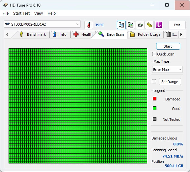The height and width of the screenshot is (172, 190).
Task: Close the HD Tune Pro window
Action: point(182,5)
